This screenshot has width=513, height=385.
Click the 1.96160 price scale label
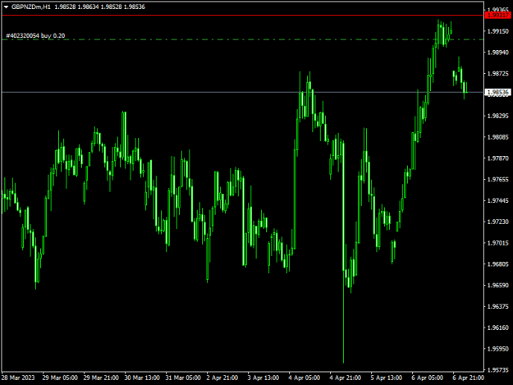click(498, 328)
